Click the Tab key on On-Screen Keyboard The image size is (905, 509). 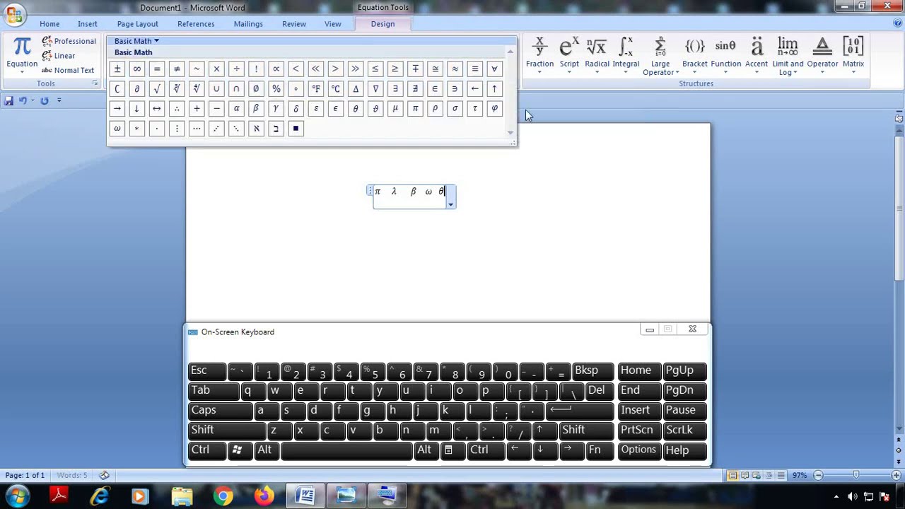214,390
